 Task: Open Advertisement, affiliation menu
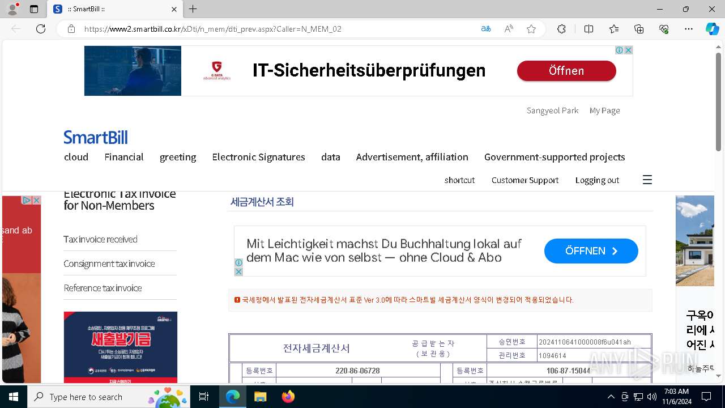point(412,157)
